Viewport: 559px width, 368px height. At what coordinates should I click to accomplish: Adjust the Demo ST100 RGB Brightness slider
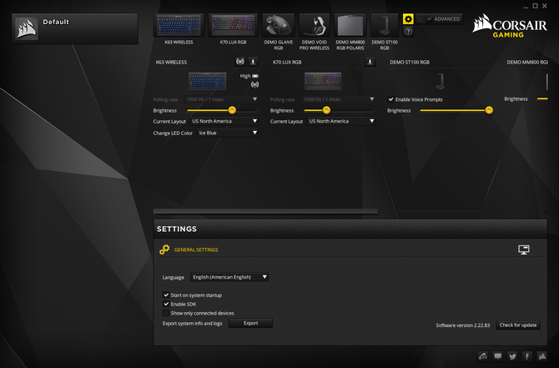click(x=489, y=110)
